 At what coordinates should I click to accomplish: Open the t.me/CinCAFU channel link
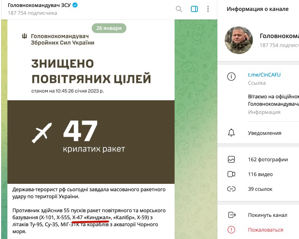pos(264,75)
